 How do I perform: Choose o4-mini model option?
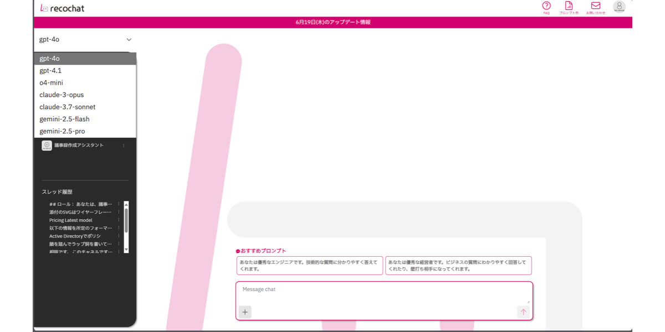[85, 82]
